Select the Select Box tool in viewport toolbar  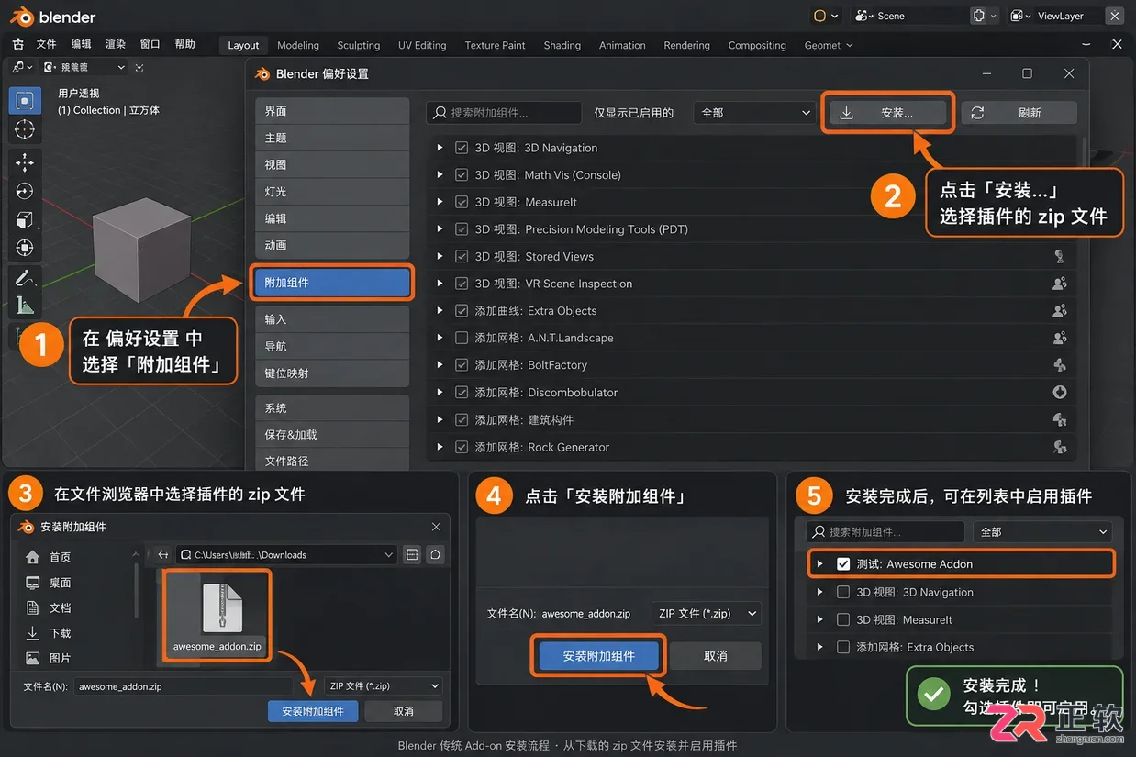point(25,101)
